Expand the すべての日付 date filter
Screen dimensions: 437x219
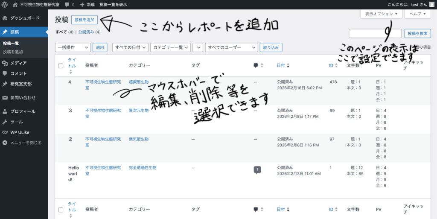130,47
